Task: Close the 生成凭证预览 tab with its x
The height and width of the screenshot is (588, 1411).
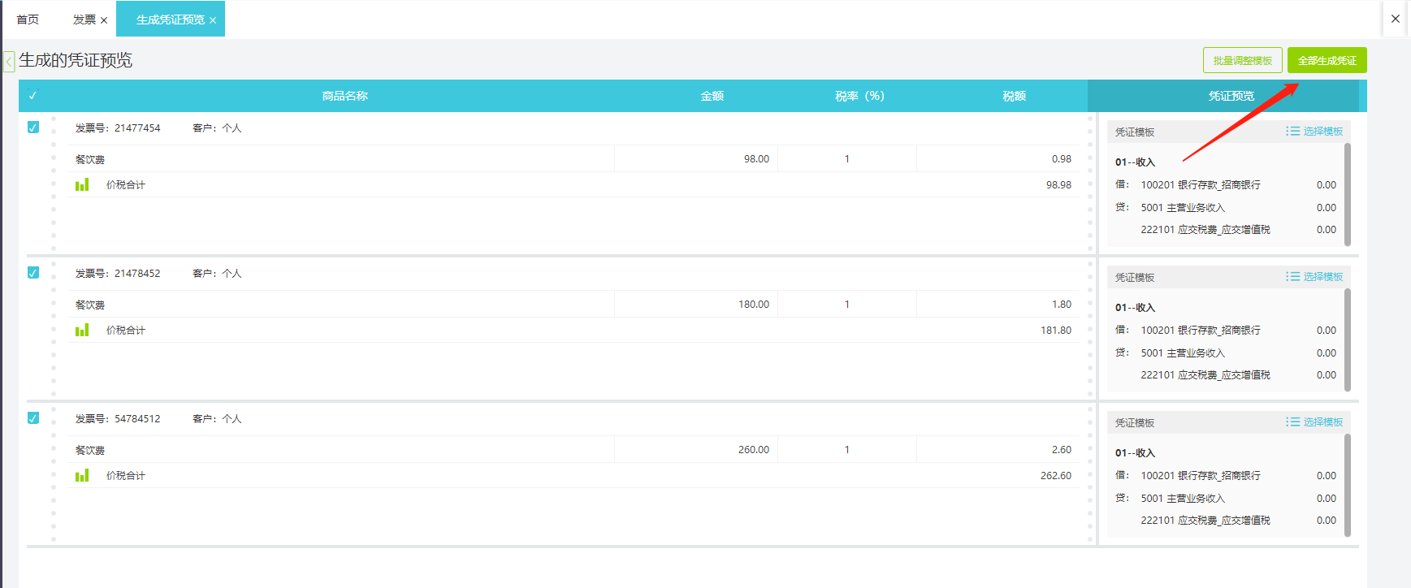Action: tap(213, 20)
